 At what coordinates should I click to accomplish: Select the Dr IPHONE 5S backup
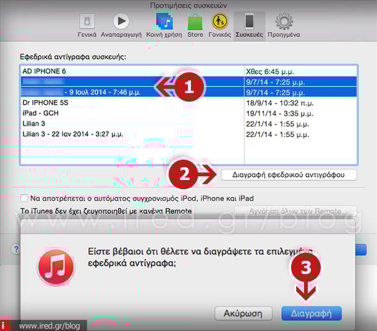pyautogui.click(x=188, y=103)
